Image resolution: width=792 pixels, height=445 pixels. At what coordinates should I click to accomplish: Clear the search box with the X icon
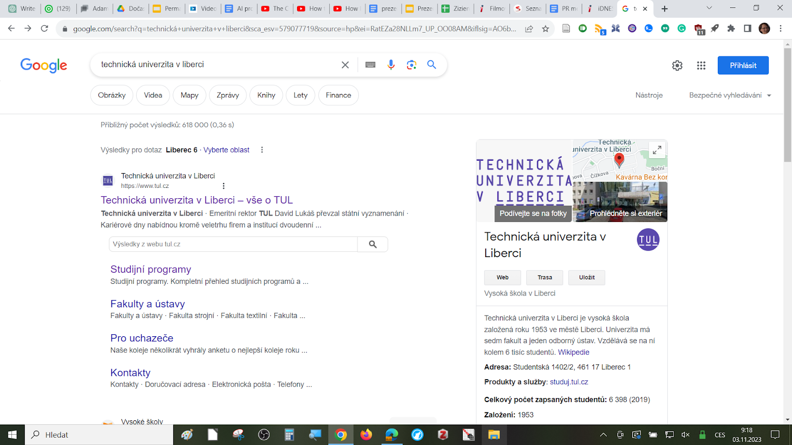[x=345, y=65]
